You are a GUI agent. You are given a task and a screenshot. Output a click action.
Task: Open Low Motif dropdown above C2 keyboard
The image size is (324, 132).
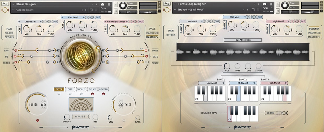(212, 83)
